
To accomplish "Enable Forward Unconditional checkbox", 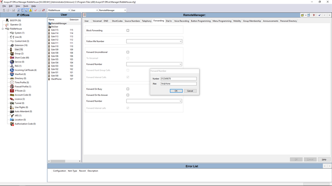I will point(128,52).
